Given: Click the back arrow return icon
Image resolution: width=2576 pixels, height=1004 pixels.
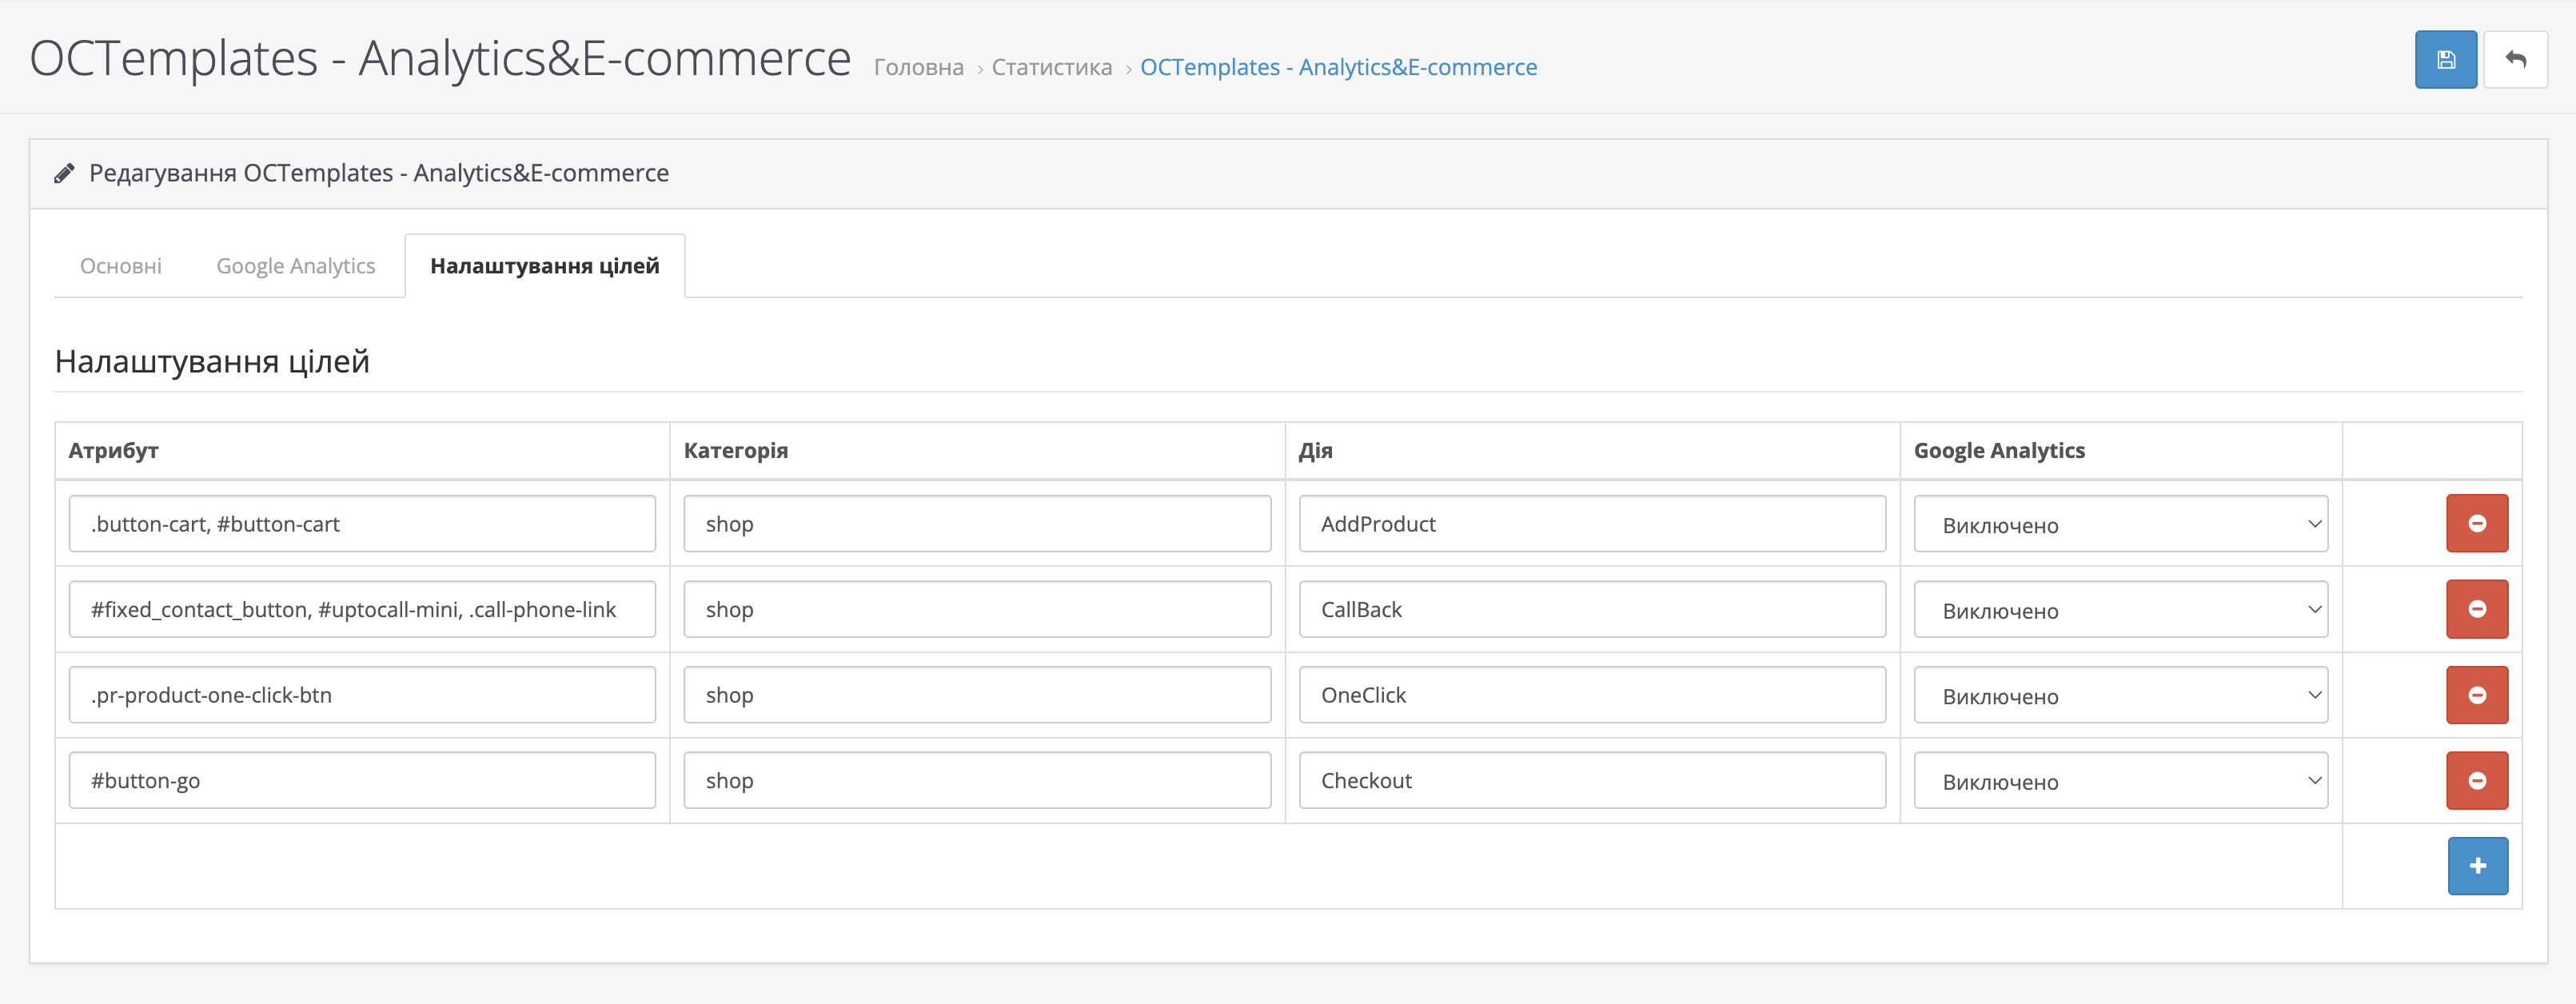Looking at the screenshot, I should [2515, 60].
